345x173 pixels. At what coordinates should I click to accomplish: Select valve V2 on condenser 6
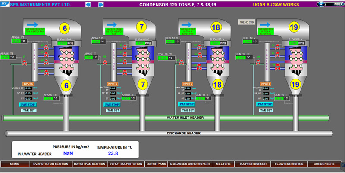(46, 47)
